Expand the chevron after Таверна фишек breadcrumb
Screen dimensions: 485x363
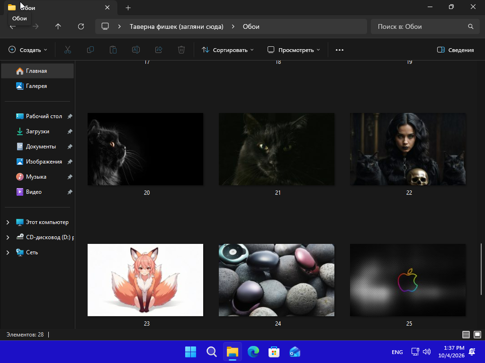pos(233,26)
